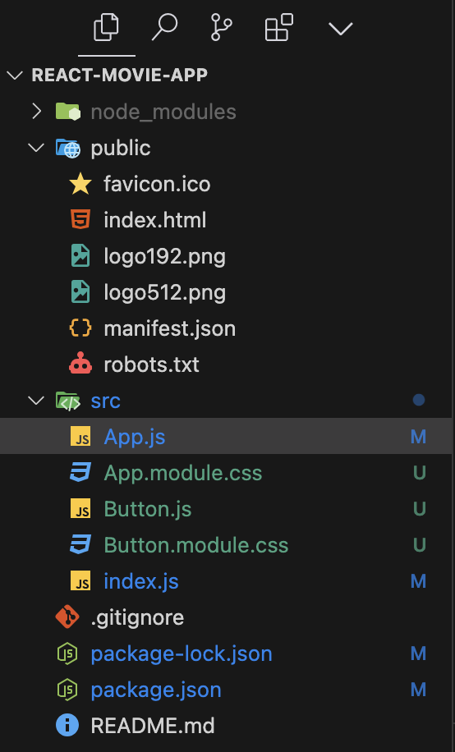The width and height of the screenshot is (455, 752).
Task: Click the HTML5 icon of index.html
Action: tap(80, 220)
